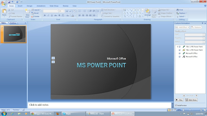207x116 pixels.
Task: Switch to the Animations tab
Action: 41,6
